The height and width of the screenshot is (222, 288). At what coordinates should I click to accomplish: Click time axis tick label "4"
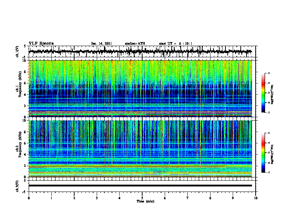(120, 198)
